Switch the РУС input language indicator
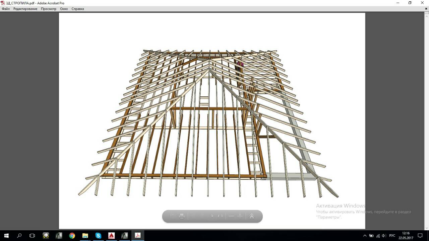Viewport: 429px width, 241px height. 392,236
